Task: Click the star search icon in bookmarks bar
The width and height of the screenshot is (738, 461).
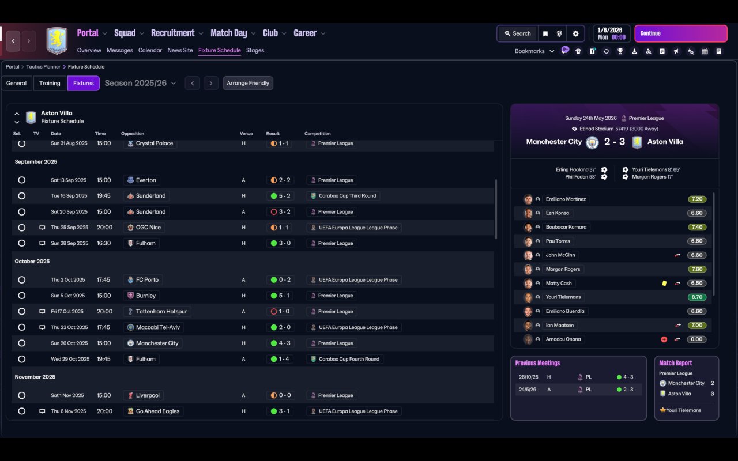Action: pyautogui.click(x=691, y=51)
